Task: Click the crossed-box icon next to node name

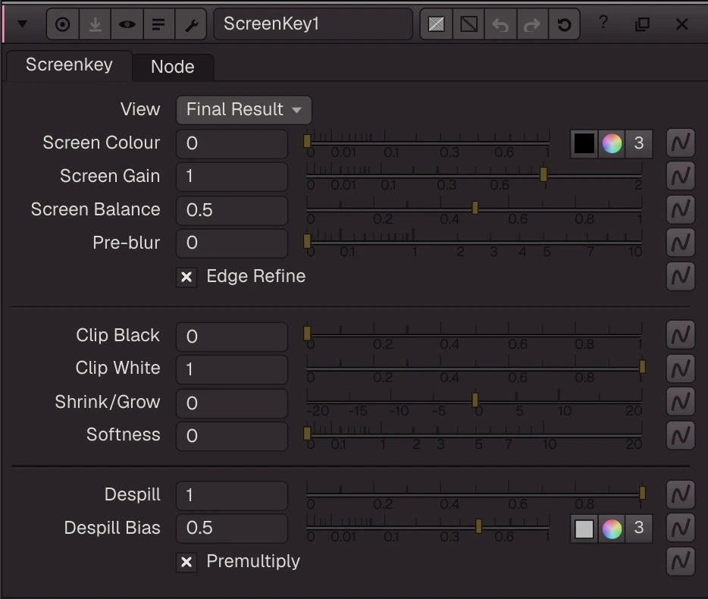Action: click(436, 24)
